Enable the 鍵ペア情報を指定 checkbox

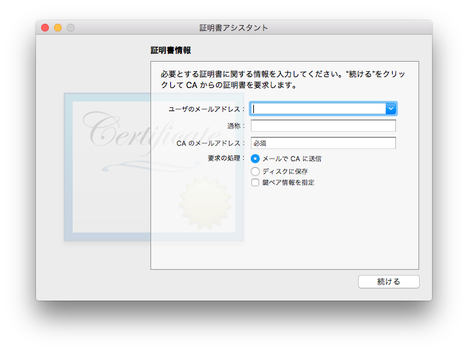255,182
